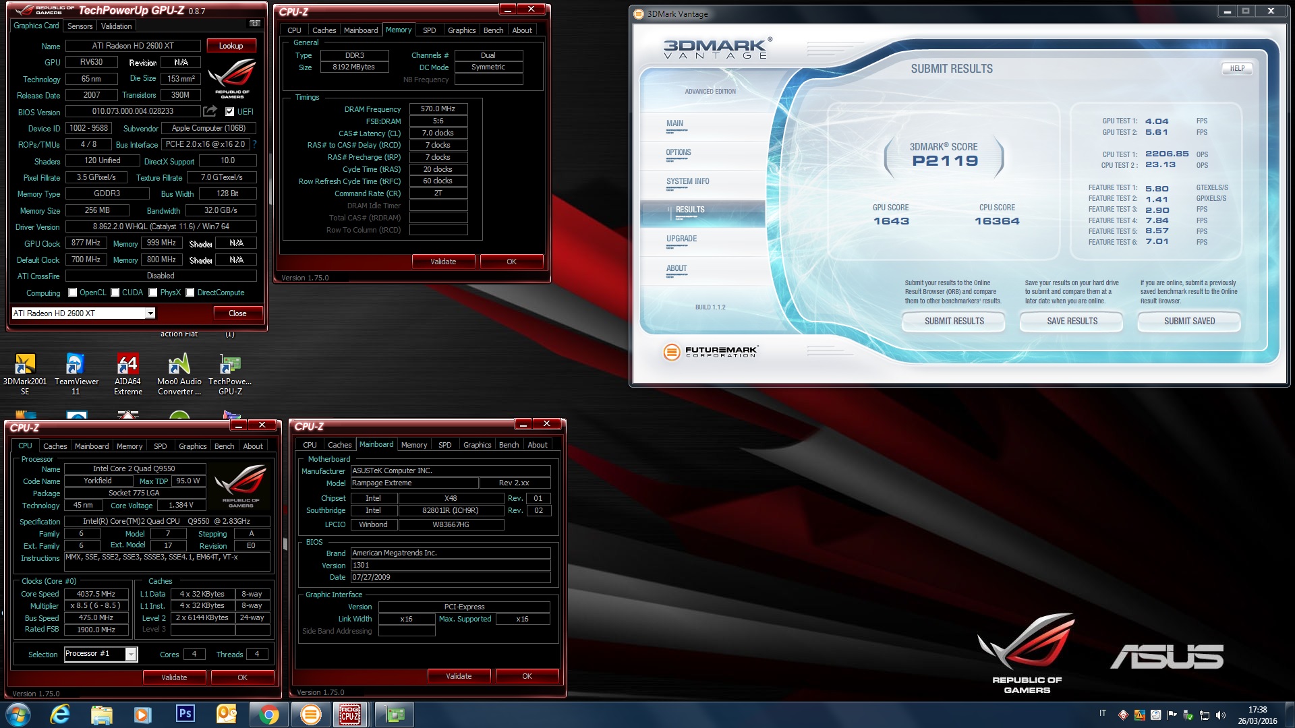Open TechPowerUp GPU-Z desktop shortcut
This screenshot has width=1295, height=728.
pos(230,374)
